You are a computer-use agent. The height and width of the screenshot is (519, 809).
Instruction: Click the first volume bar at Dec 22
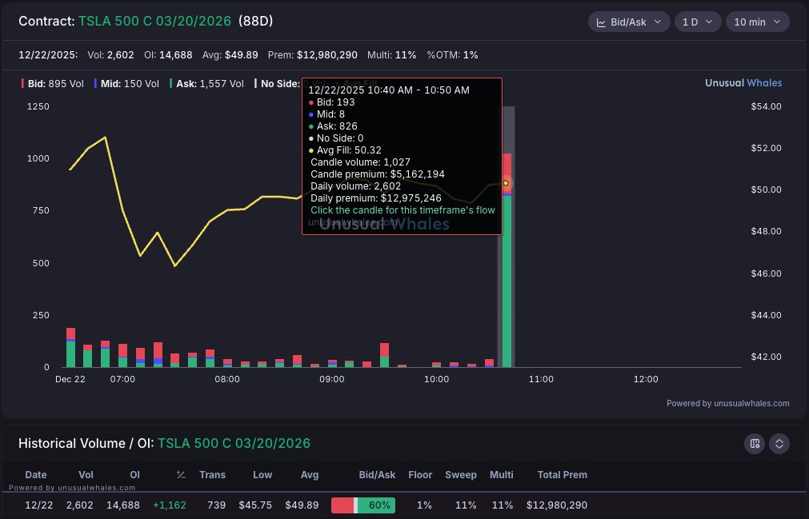70,347
